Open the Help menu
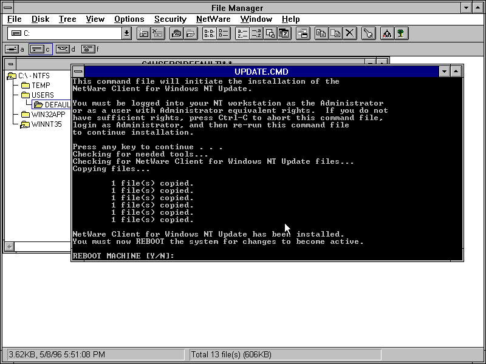486x364 pixels. pyautogui.click(x=291, y=19)
